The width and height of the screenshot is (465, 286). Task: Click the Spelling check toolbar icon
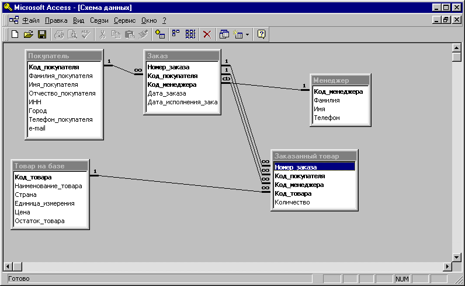86,34
